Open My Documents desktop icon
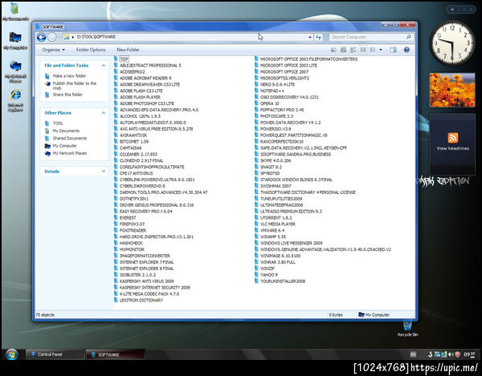Viewport: 482px width, 376px height. click(x=15, y=12)
